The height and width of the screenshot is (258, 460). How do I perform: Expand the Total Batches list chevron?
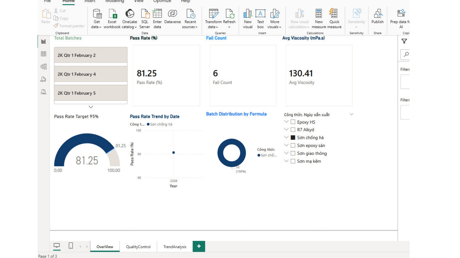(91, 107)
